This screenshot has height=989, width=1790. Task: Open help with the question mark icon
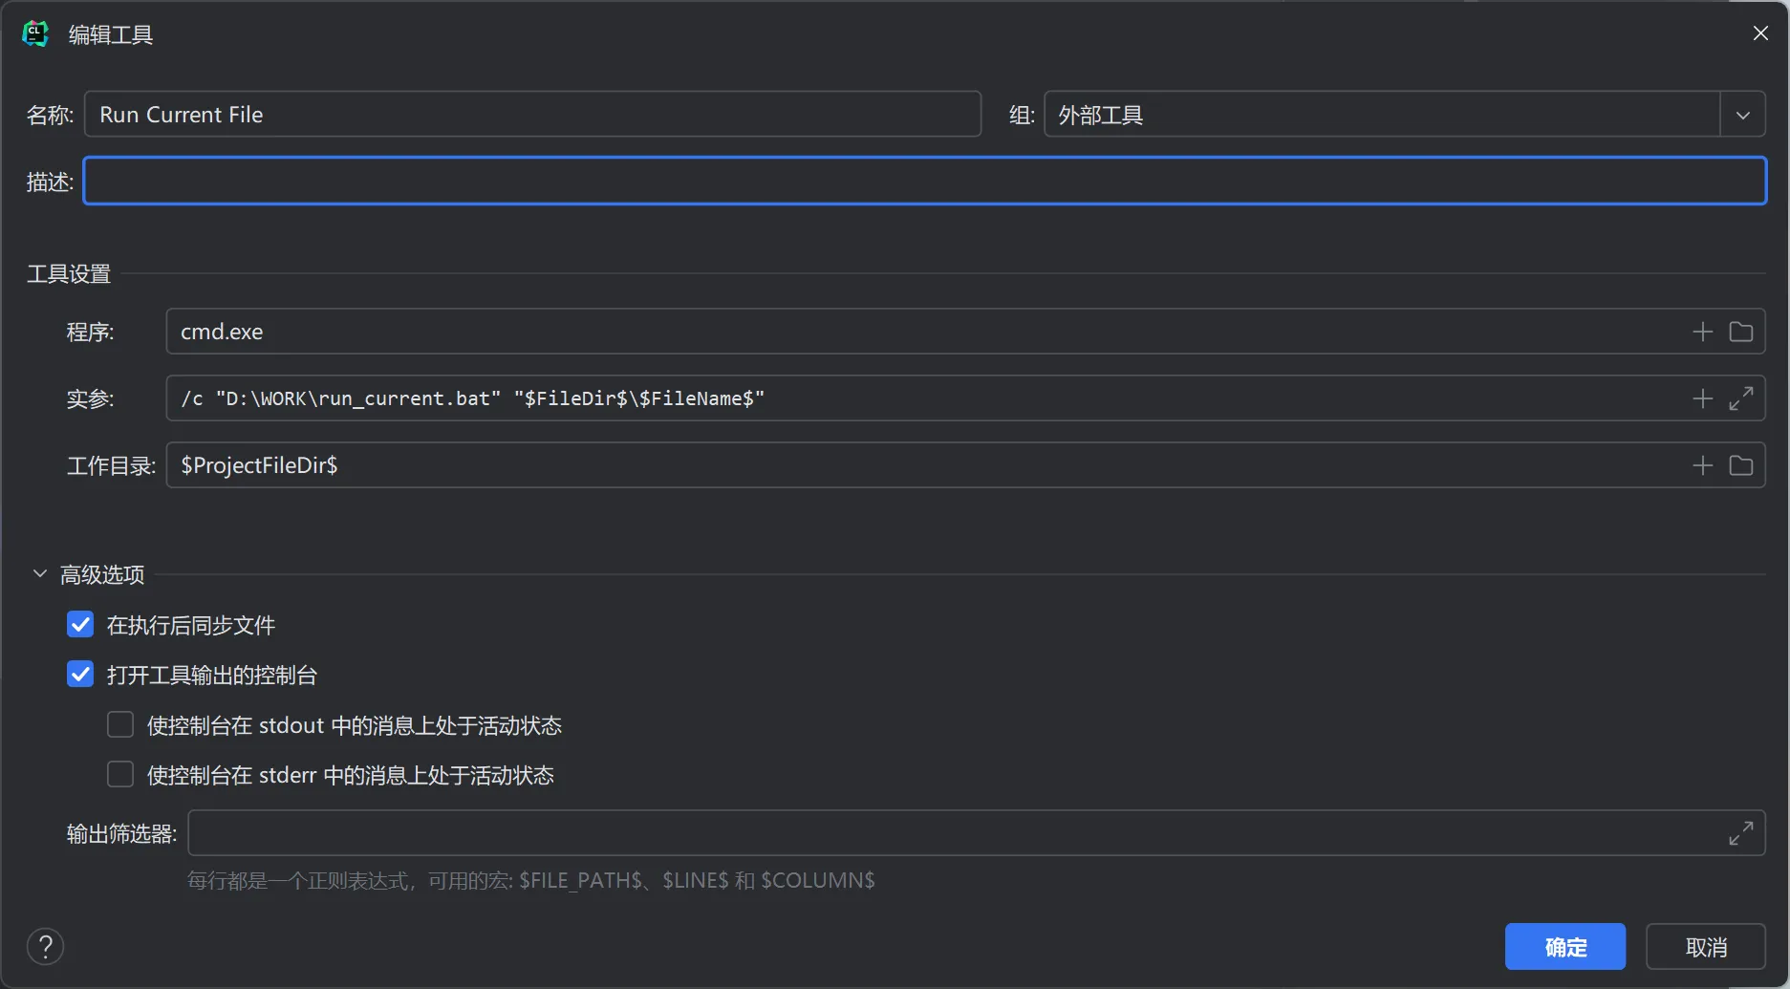45,947
